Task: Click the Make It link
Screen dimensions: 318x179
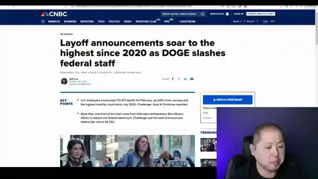Action: pyautogui.click(x=238, y=21)
